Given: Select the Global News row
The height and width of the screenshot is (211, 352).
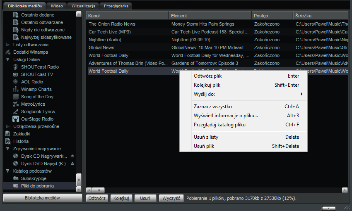Looking at the screenshot, I should click(x=218, y=47).
